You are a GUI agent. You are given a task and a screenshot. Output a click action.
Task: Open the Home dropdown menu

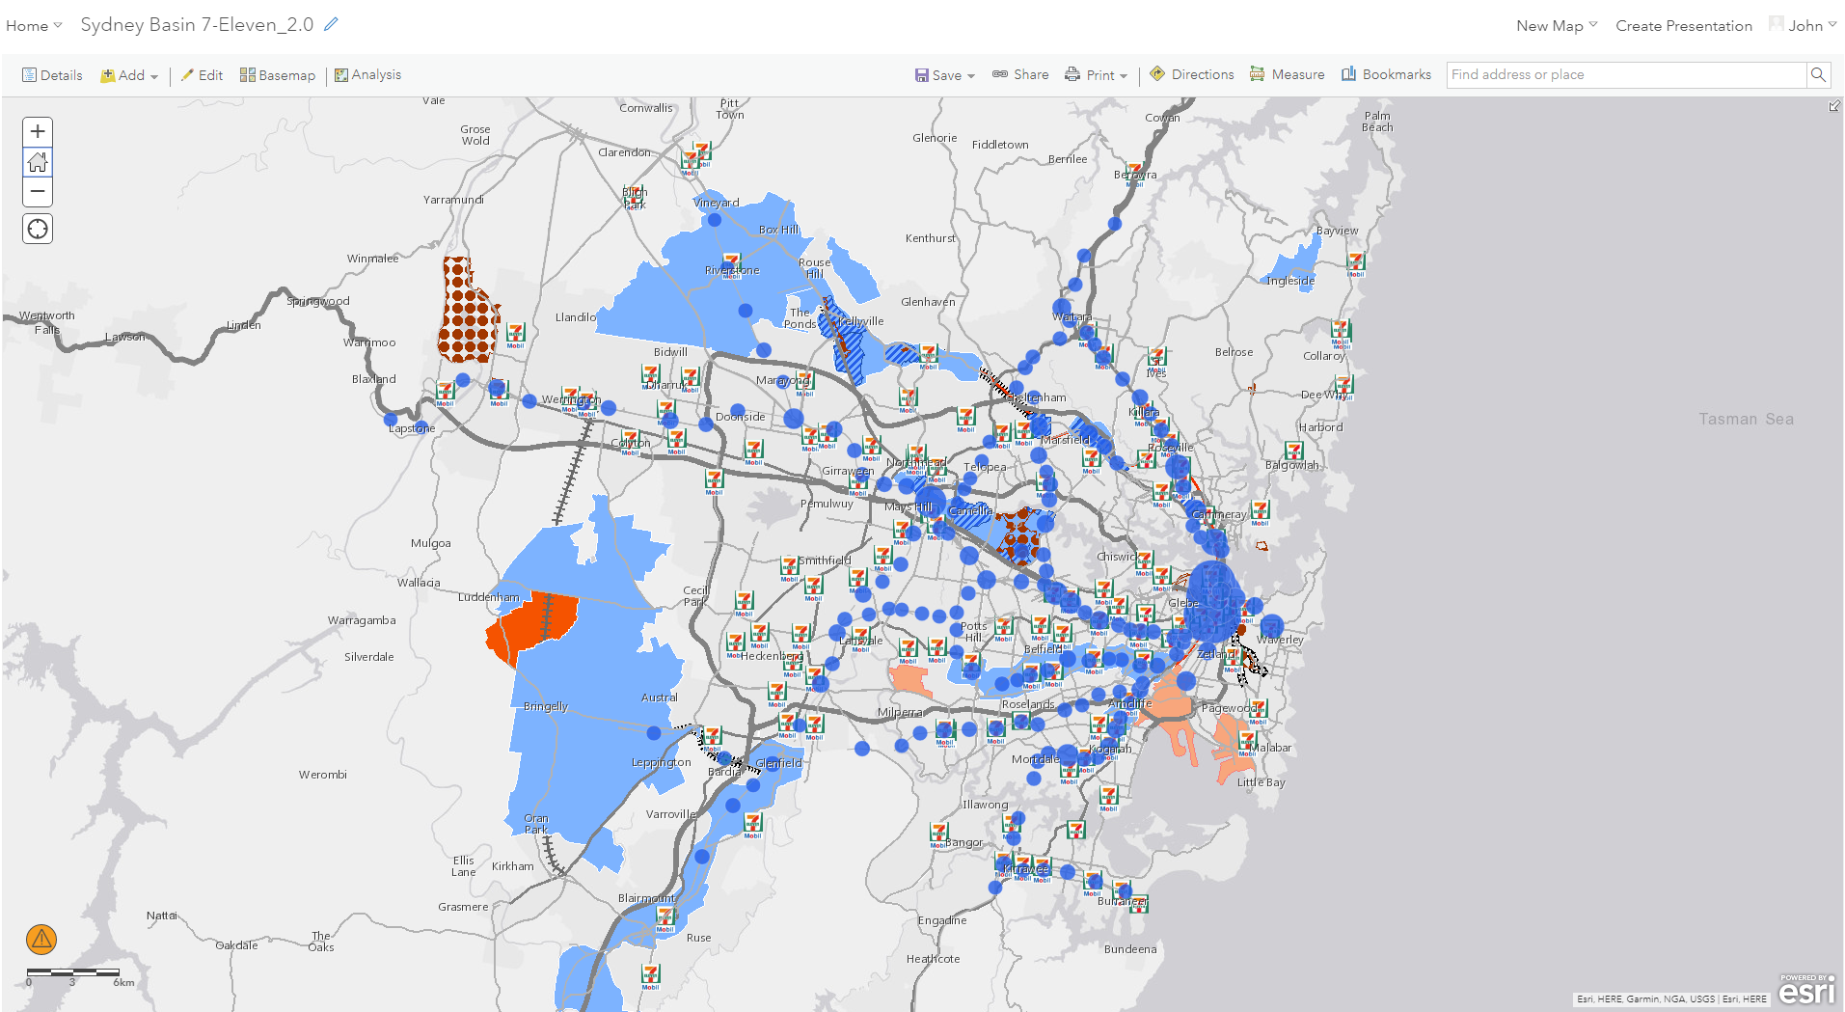[34, 26]
